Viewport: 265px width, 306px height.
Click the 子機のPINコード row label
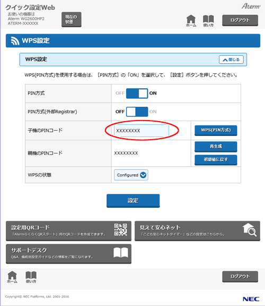click(x=45, y=130)
